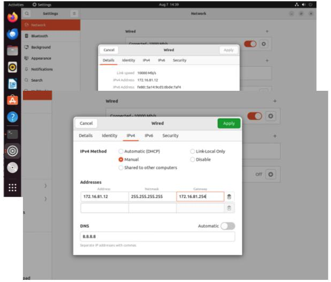This screenshot has height=282, width=331.
Task: Open the Files manager dock icon
Action: 12,51
